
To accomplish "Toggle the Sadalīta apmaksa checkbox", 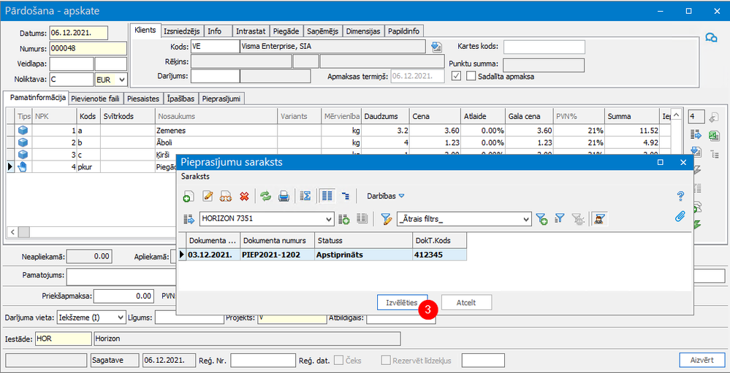I will tap(471, 75).
